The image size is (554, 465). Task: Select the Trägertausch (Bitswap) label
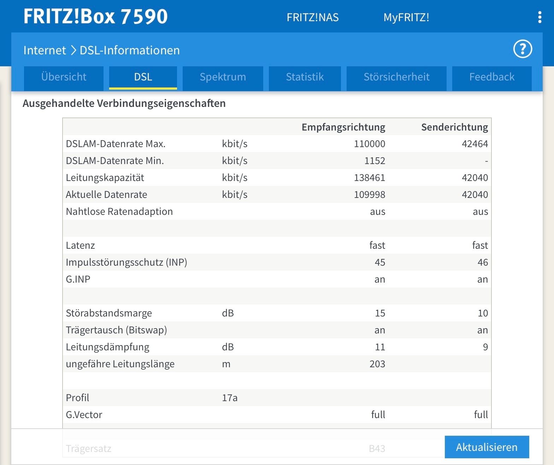[x=116, y=330]
